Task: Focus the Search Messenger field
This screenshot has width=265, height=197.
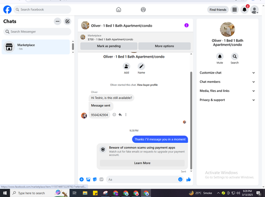Action: (37, 32)
